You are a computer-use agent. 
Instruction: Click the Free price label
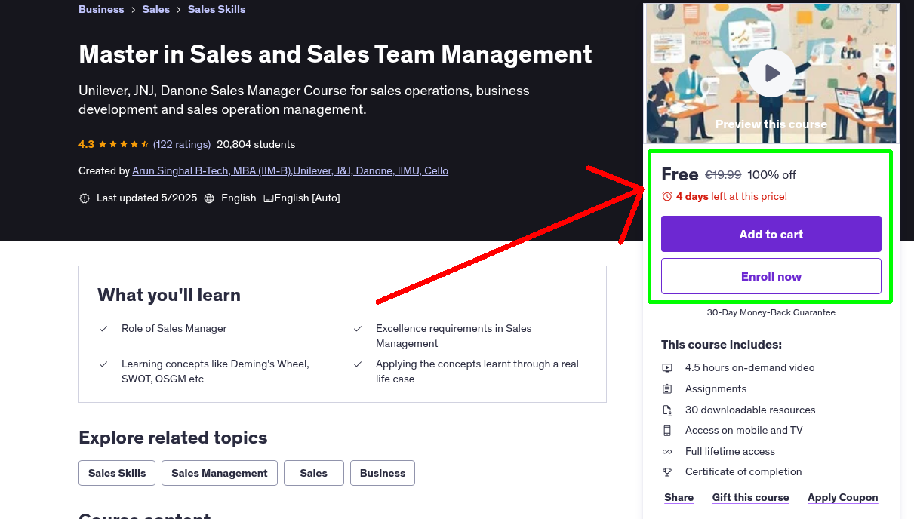680,174
